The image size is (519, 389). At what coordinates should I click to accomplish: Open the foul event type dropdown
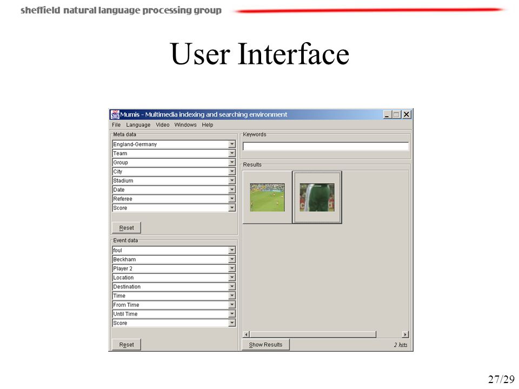click(232, 250)
